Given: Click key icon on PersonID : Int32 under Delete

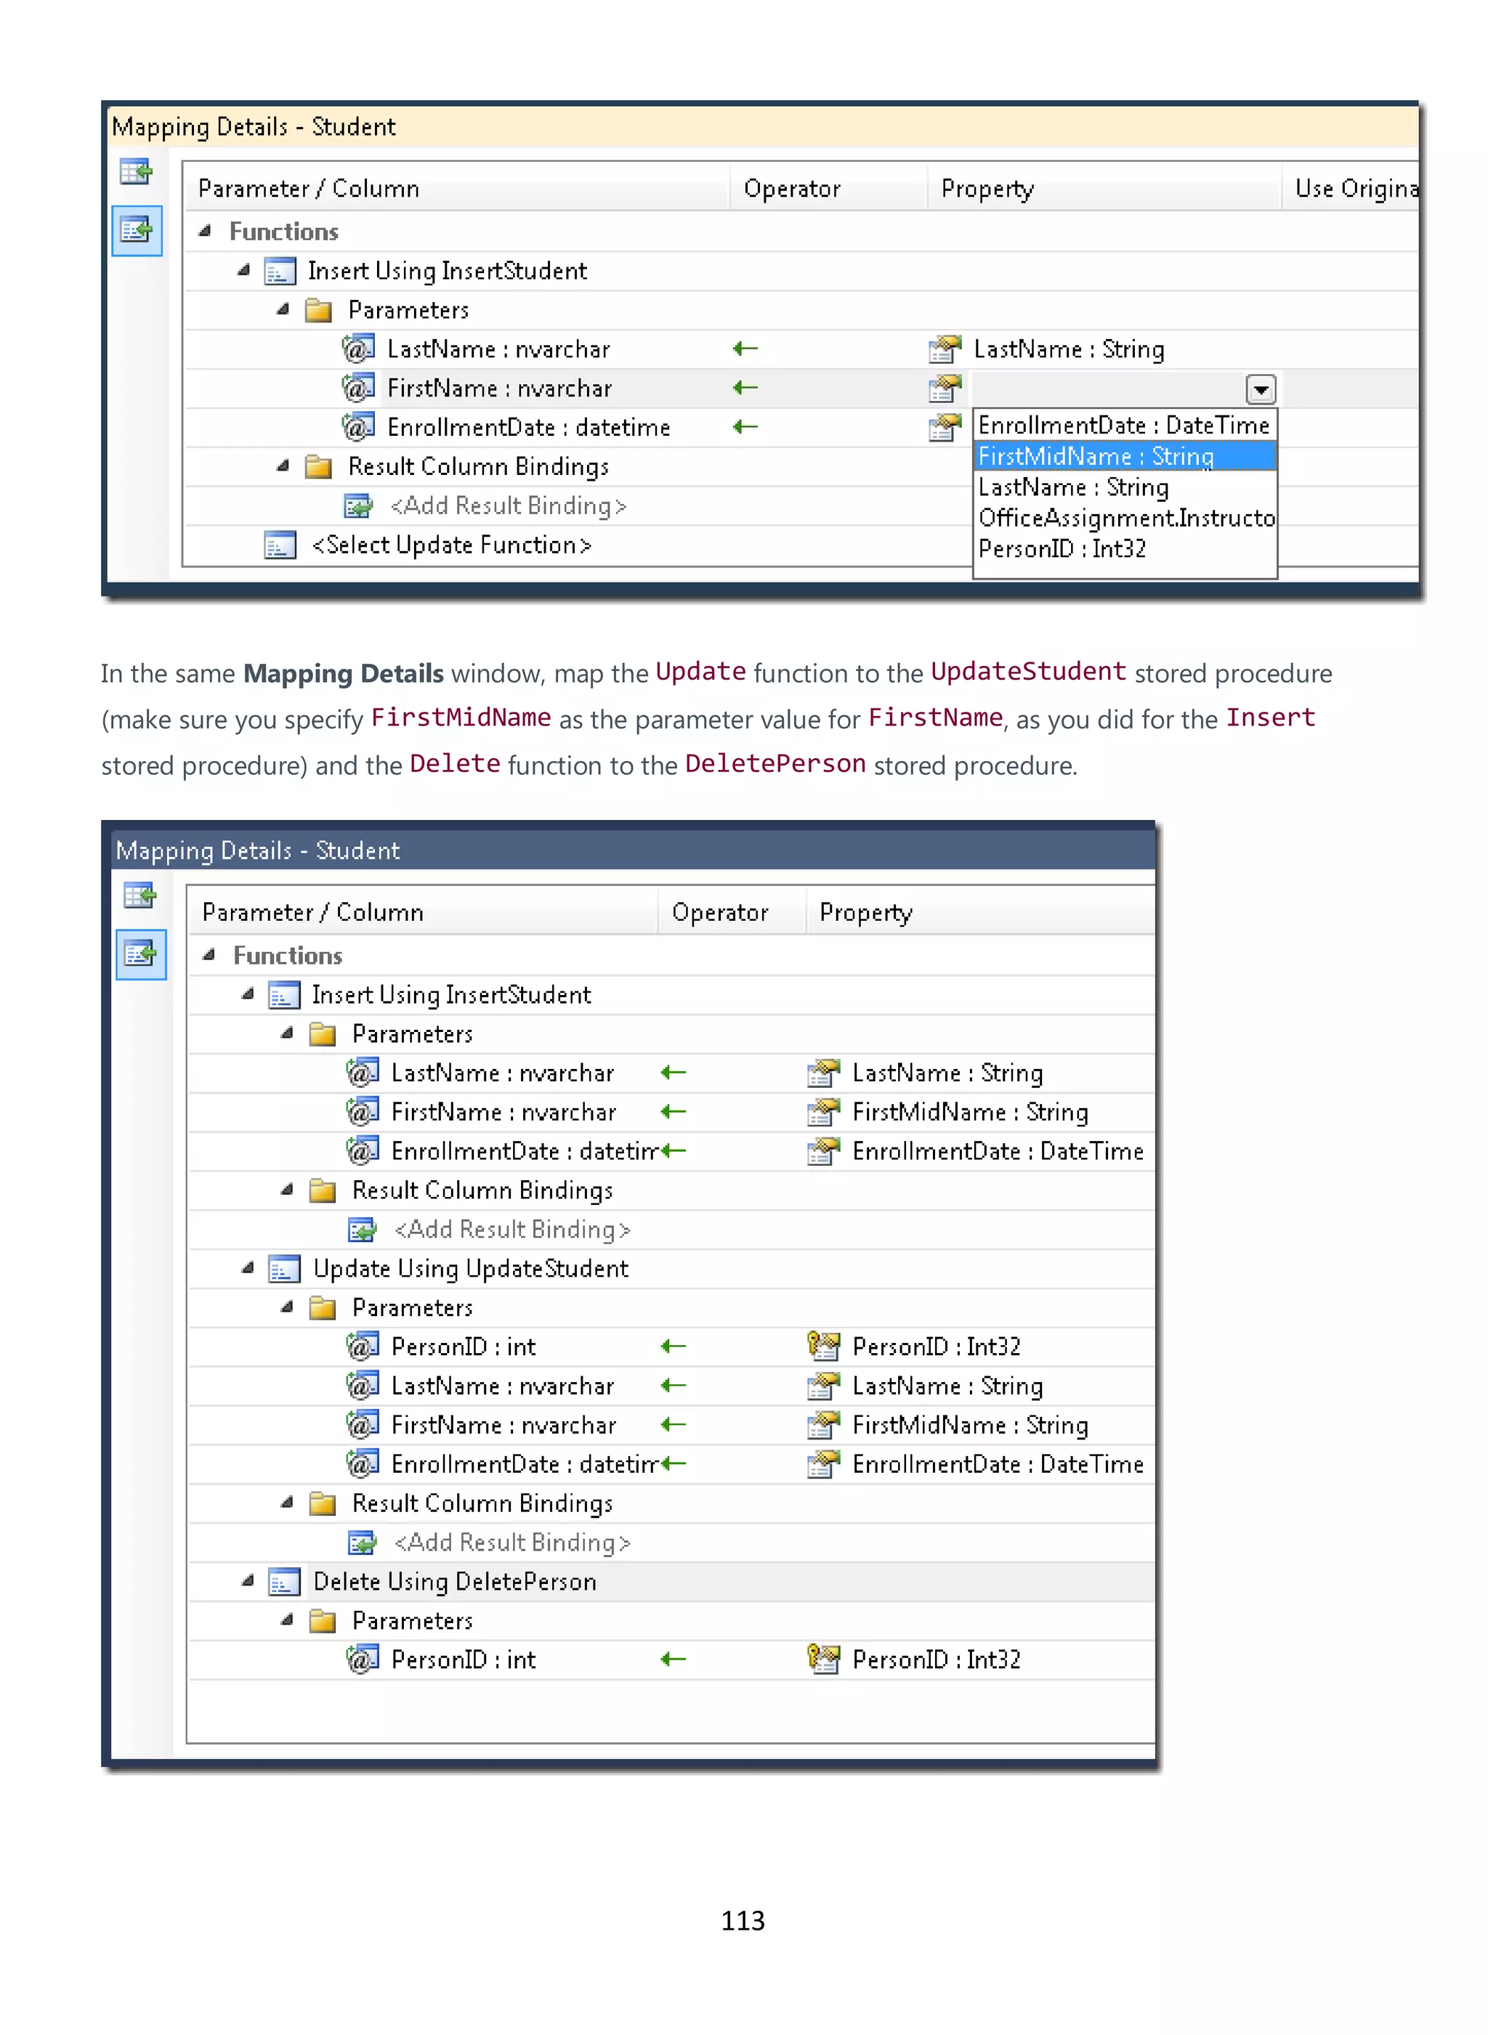Looking at the screenshot, I should [x=823, y=1659].
